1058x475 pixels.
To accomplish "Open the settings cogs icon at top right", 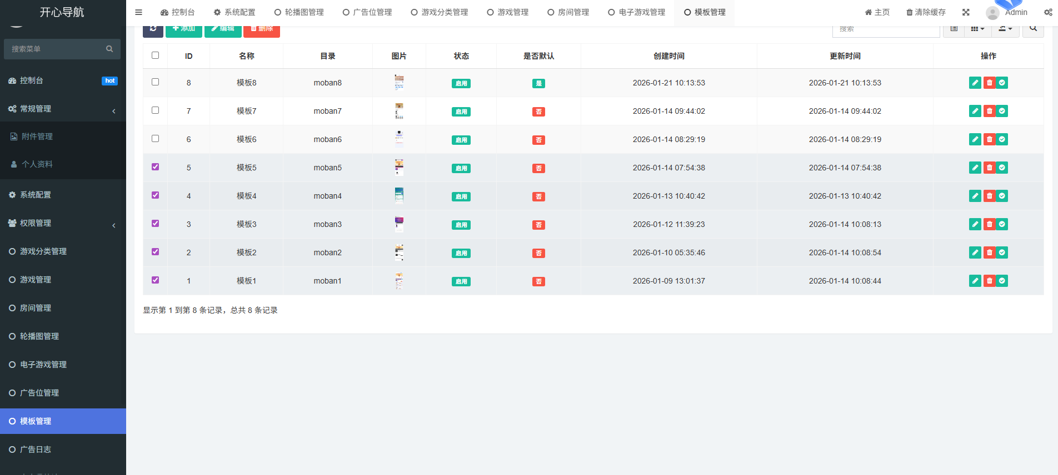I will tap(1048, 12).
